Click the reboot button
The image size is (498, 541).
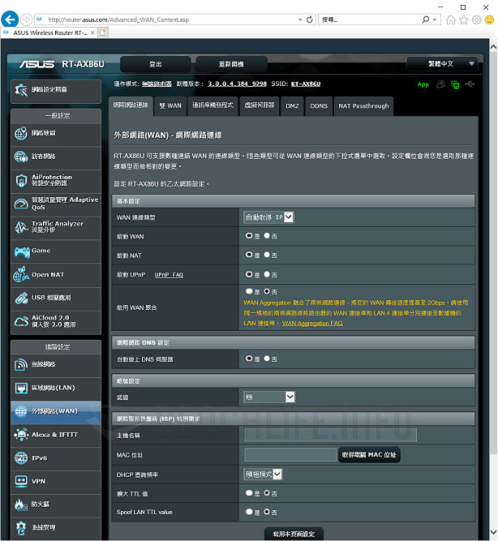click(x=232, y=64)
